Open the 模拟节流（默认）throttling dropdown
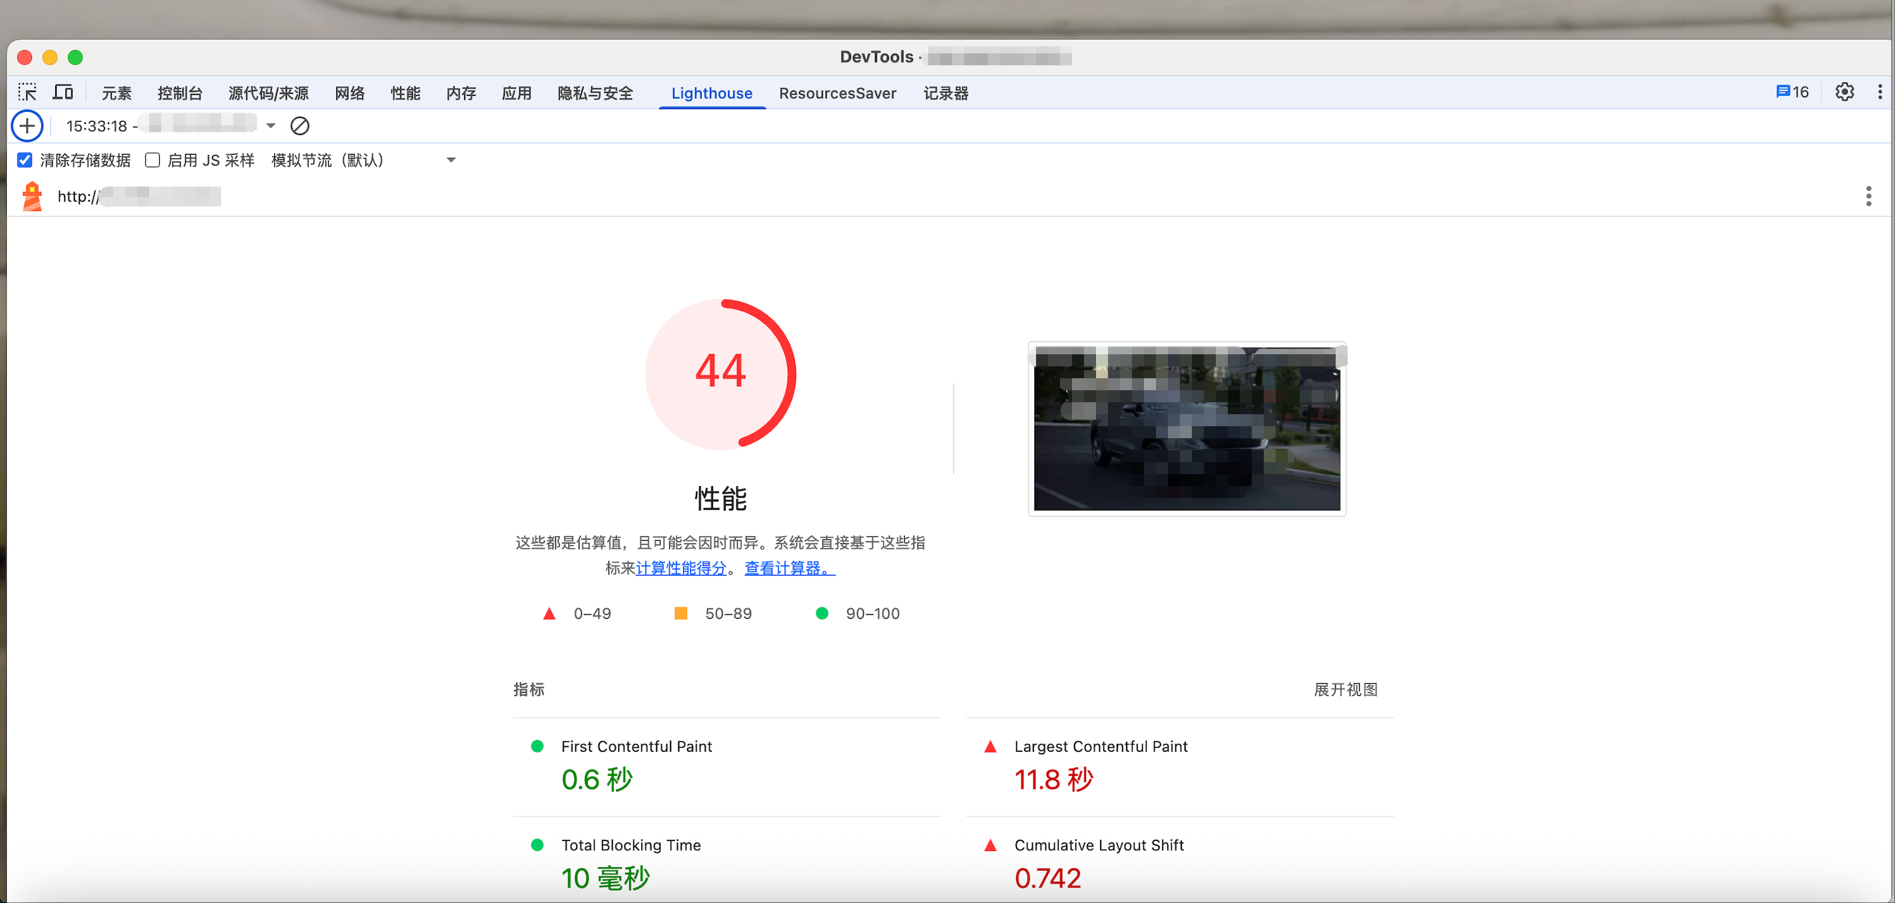Screen dimensions: 1895x903 click(364, 160)
